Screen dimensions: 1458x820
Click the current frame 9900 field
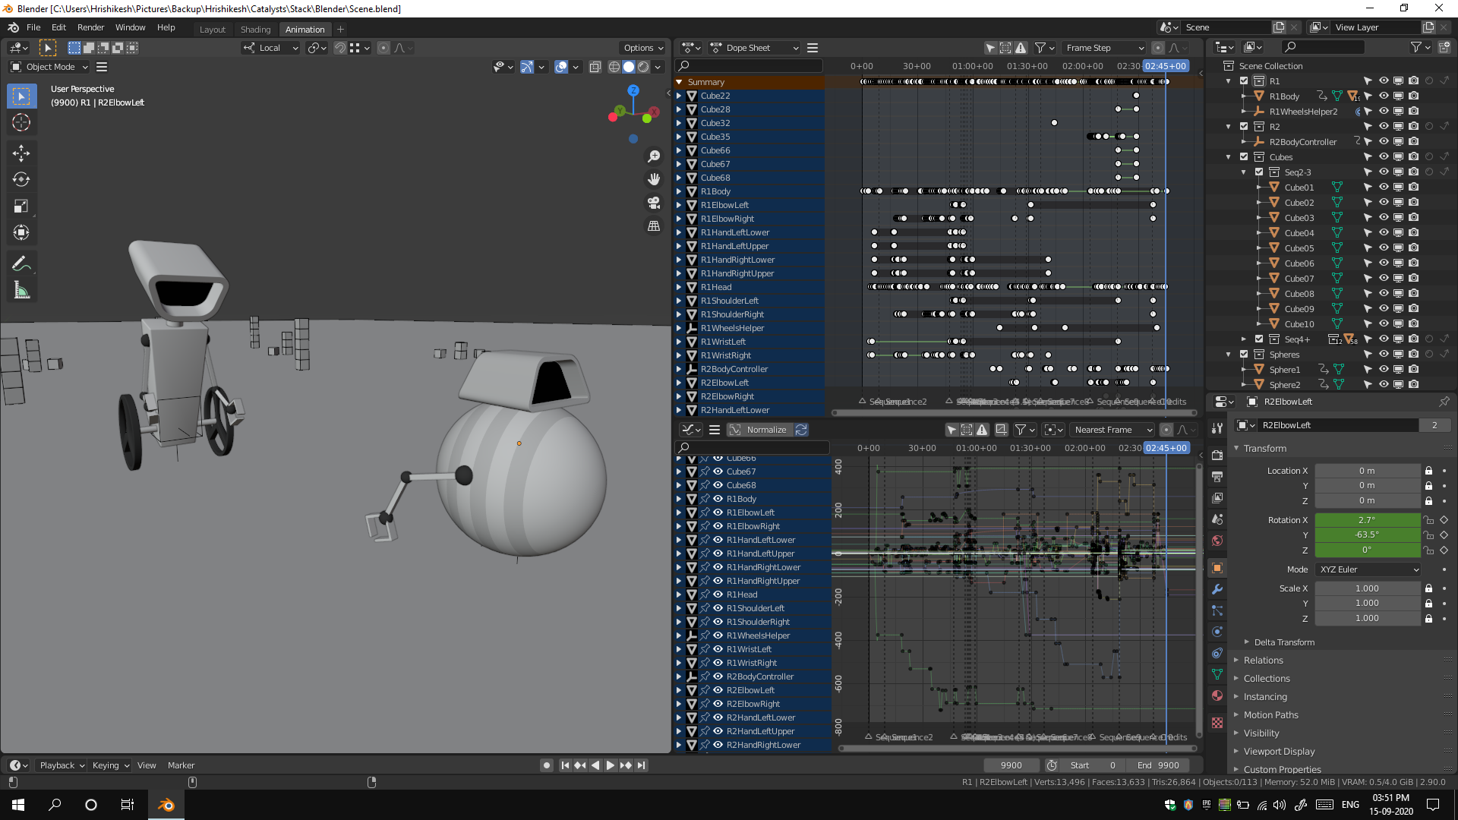[x=1011, y=765]
